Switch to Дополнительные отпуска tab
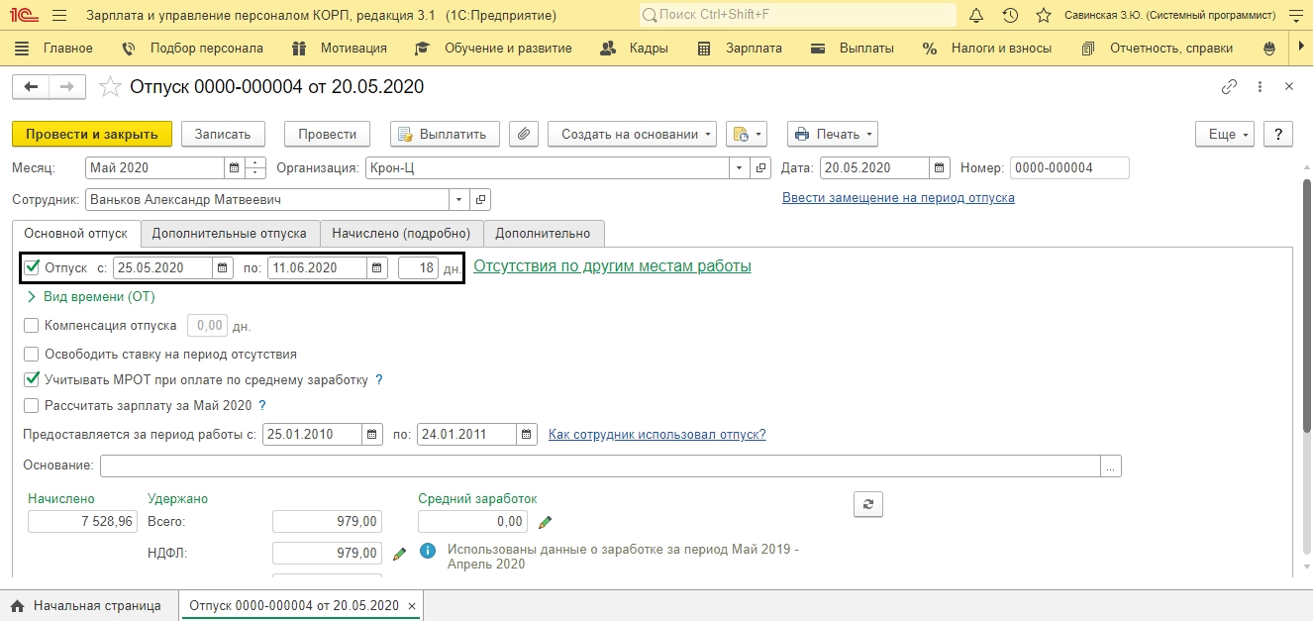Image resolution: width=1313 pixels, height=621 pixels. [x=230, y=234]
